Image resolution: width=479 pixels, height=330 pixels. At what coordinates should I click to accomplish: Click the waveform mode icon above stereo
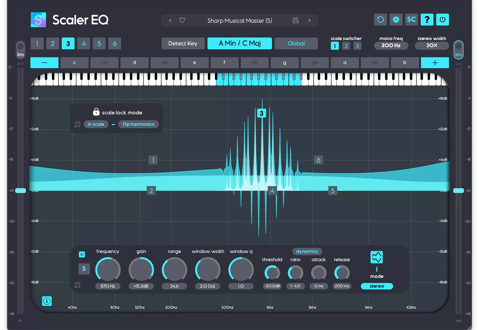[x=377, y=257]
